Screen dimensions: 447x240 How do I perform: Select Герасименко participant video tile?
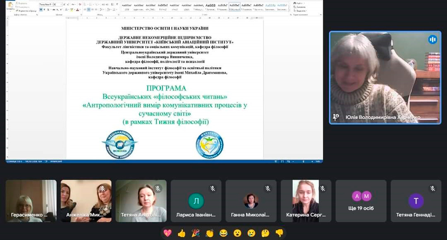31,201
